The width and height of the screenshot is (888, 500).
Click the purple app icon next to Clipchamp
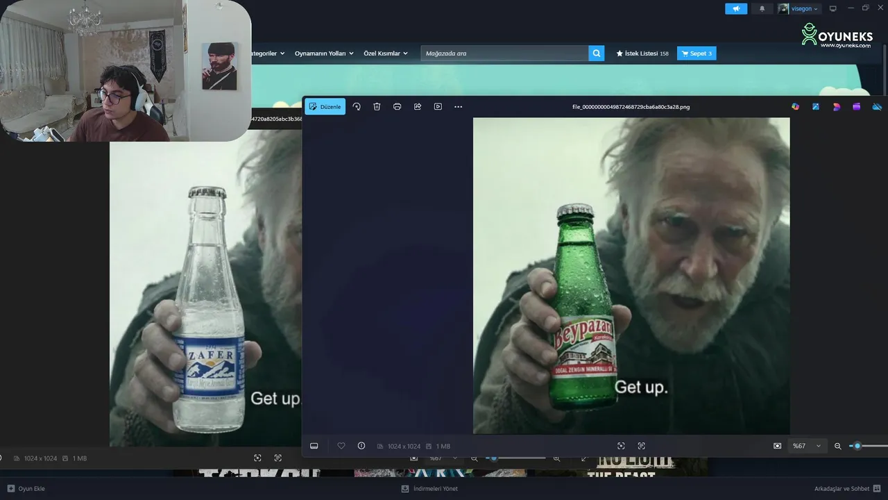(857, 106)
